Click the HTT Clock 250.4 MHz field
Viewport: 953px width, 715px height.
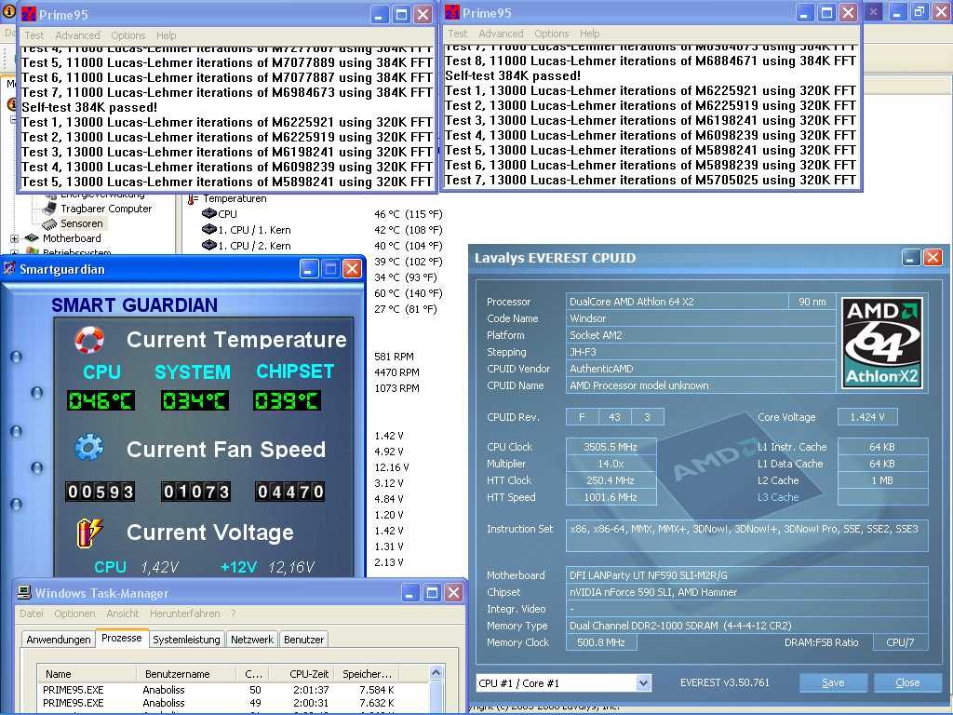[611, 480]
